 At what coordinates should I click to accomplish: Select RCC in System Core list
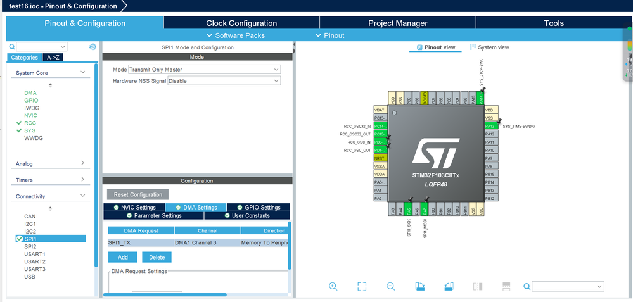click(30, 123)
